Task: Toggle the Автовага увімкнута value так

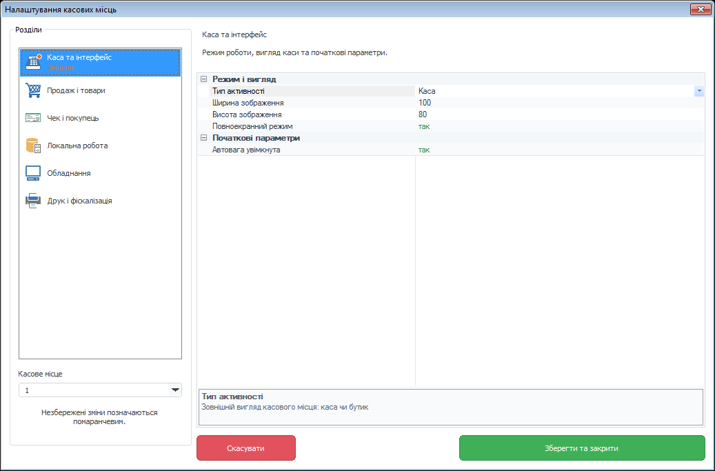Action: [x=424, y=150]
